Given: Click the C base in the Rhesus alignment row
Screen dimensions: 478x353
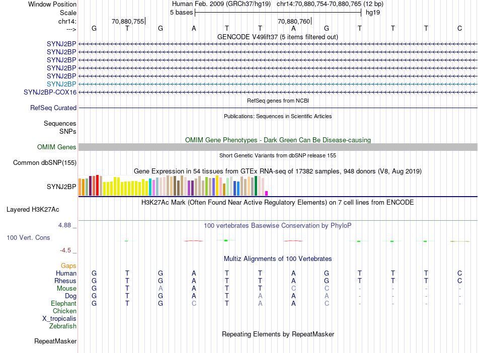Looking at the screenshot, I should pos(459,281).
